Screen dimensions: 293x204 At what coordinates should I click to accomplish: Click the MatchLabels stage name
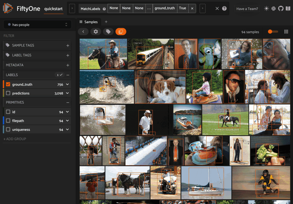click(x=90, y=9)
